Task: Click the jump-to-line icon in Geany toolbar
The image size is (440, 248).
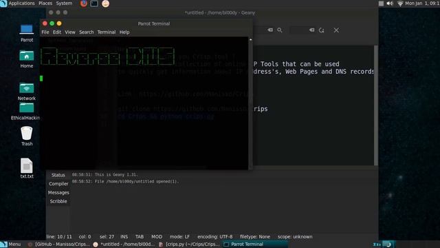Action: [322, 30]
